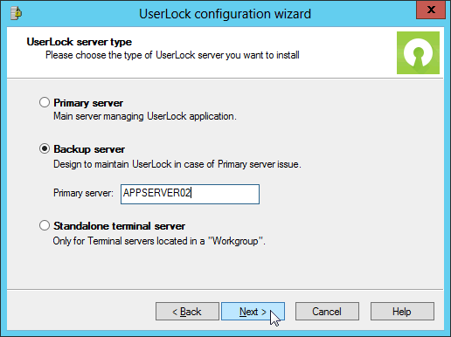Focus the Primary server name input field
This screenshot has height=337, width=451.
(190, 194)
